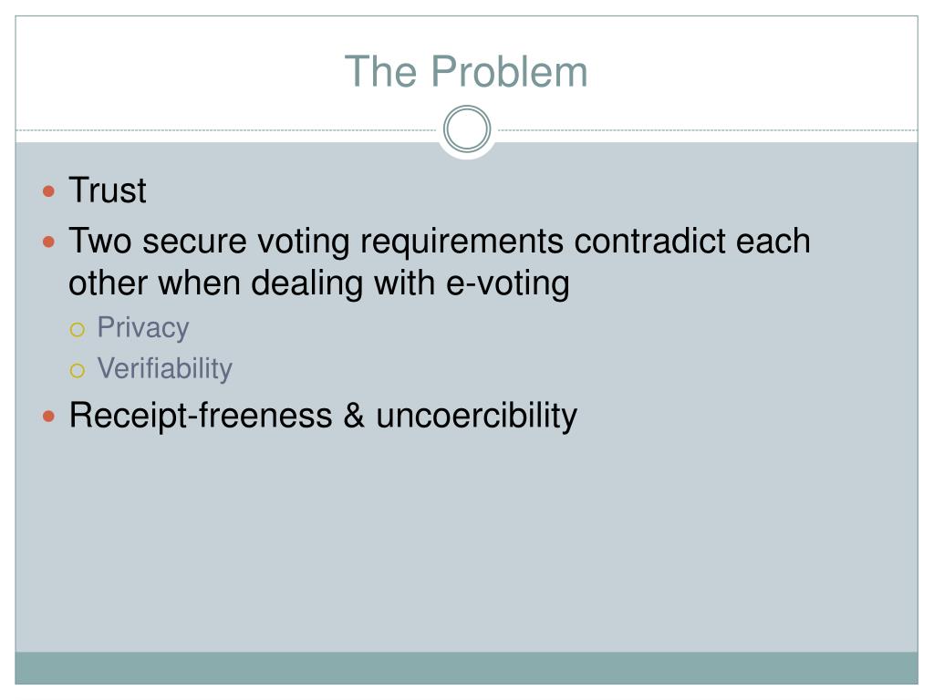
Task: Click the empty gray area below bullets
Action: tap(466, 541)
